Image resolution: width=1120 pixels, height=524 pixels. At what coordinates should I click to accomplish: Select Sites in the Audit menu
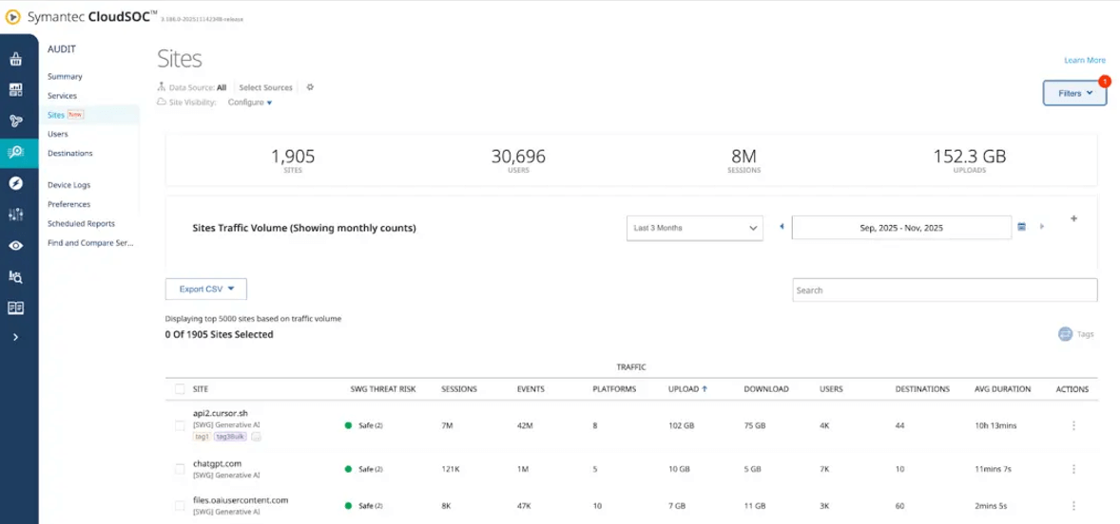click(x=56, y=115)
